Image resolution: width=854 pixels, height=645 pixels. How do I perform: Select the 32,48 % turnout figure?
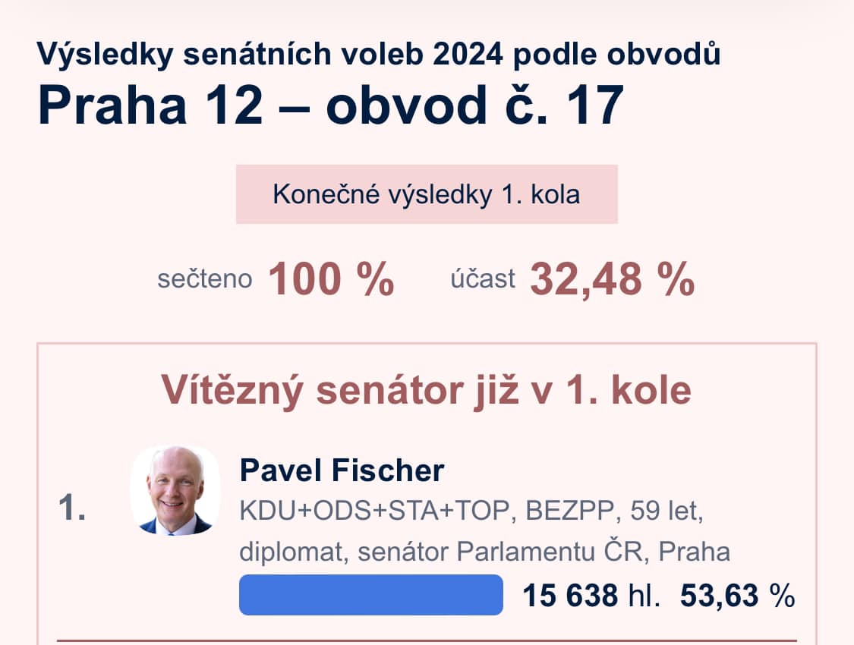click(x=612, y=278)
